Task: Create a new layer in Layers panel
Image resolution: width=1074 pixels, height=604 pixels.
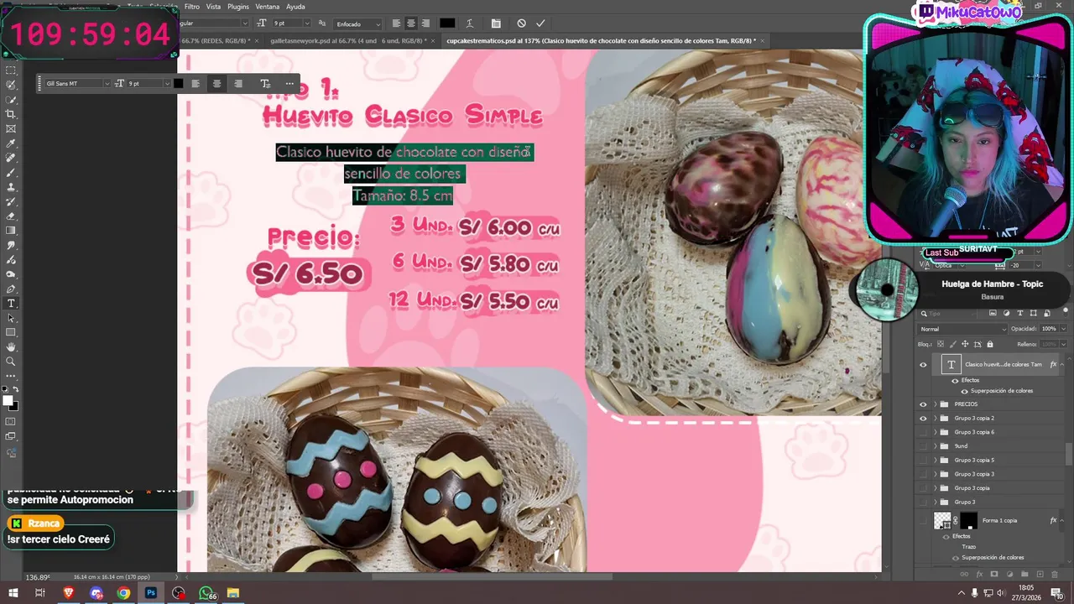Action: [1040, 575]
